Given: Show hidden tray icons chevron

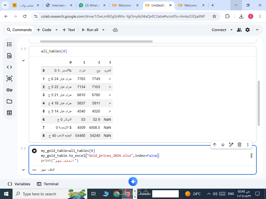Looking at the screenshot, I should [209, 194].
